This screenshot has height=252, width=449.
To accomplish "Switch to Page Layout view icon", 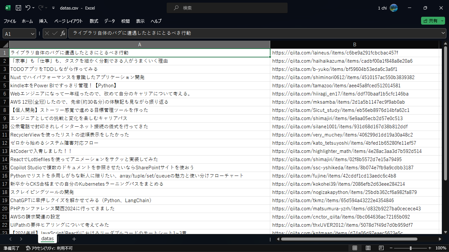I will tap(368, 248).
